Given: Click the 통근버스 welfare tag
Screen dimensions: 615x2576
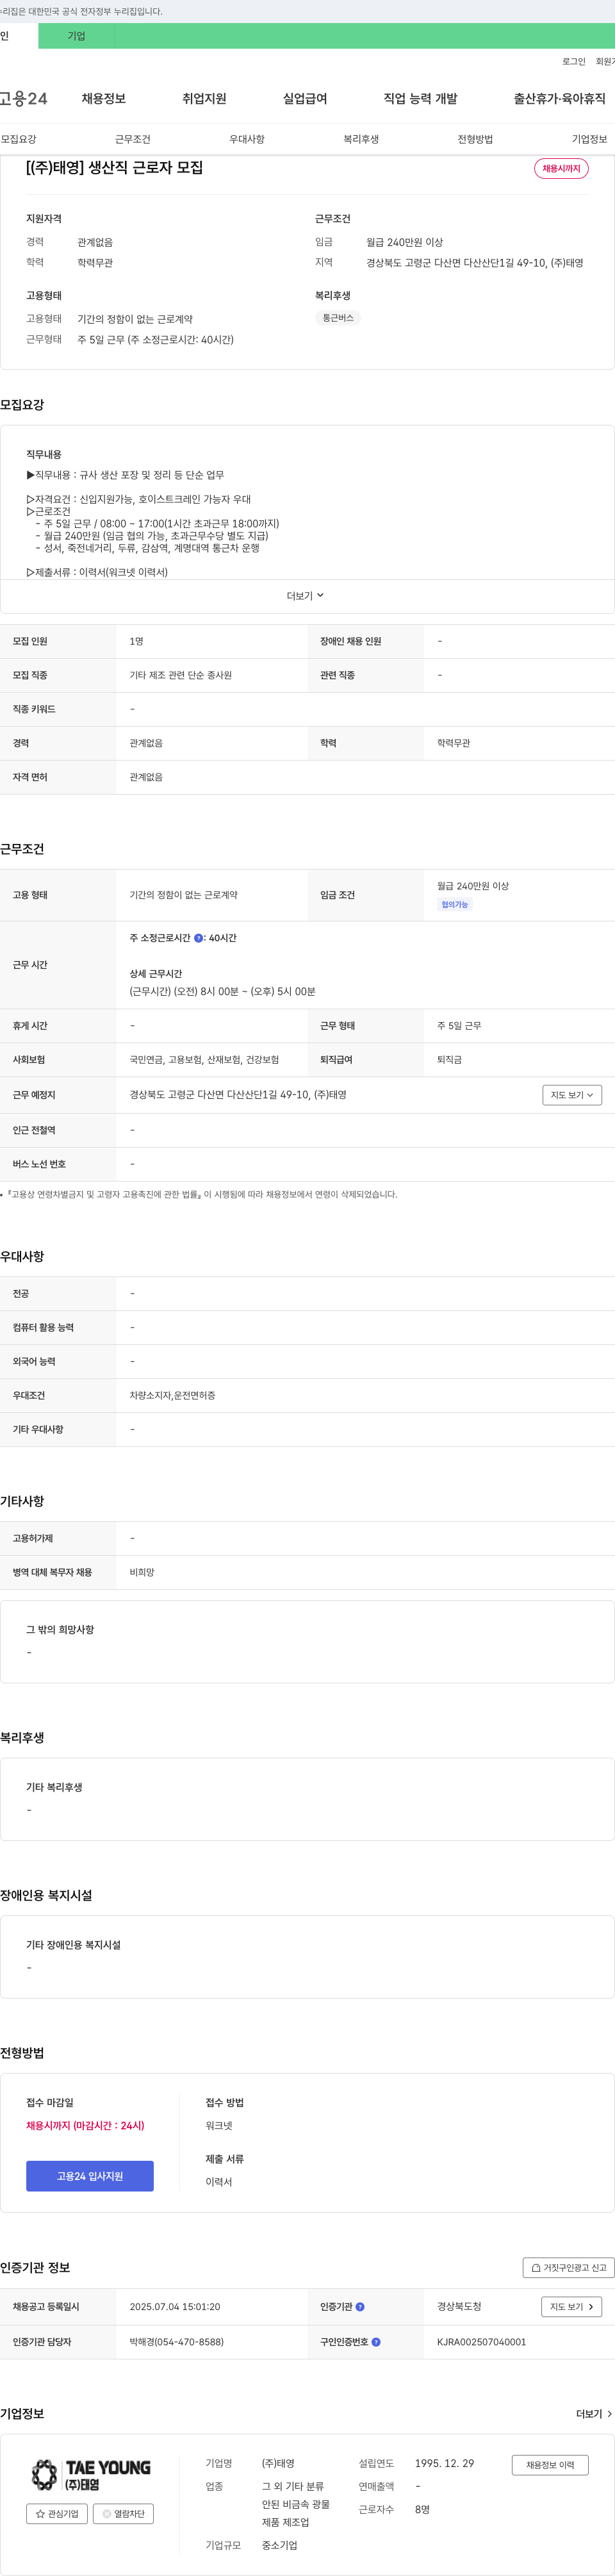Looking at the screenshot, I should tap(338, 318).
